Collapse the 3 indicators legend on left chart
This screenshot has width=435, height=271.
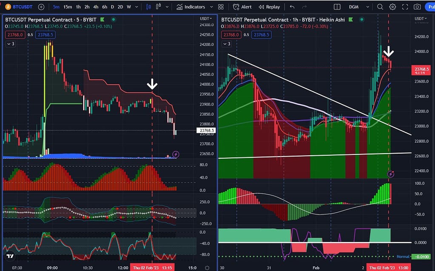[11, 44]
